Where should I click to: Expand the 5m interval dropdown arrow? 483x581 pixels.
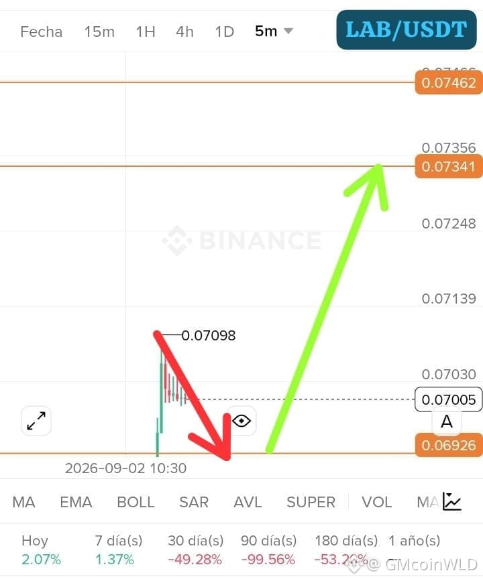tap(288, 31)
